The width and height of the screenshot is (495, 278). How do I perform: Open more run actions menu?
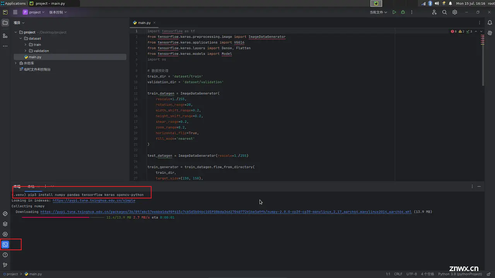click(411, 12)
